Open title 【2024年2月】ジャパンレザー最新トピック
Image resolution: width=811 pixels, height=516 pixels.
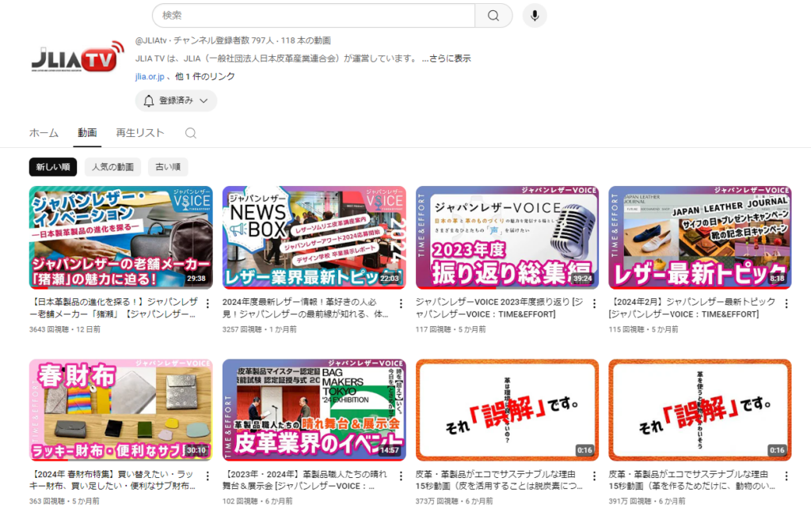(x=692, y=308)
